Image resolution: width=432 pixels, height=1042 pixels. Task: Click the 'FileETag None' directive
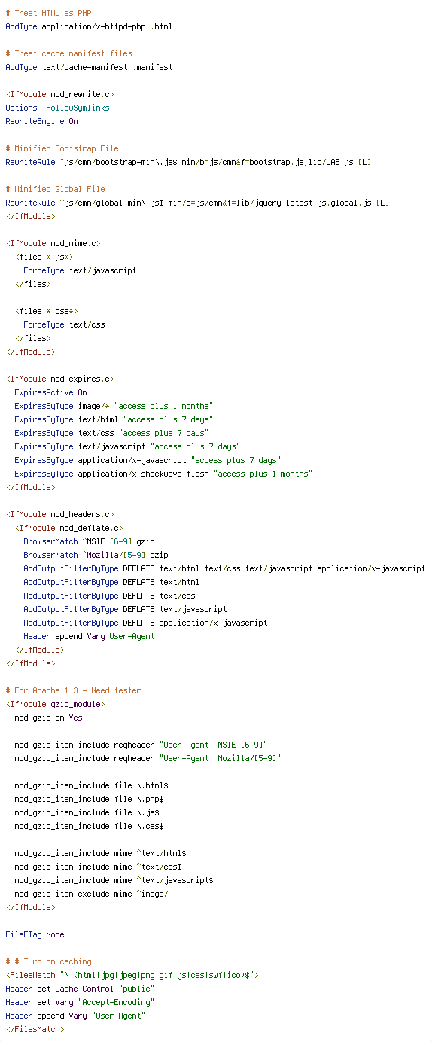35,934
